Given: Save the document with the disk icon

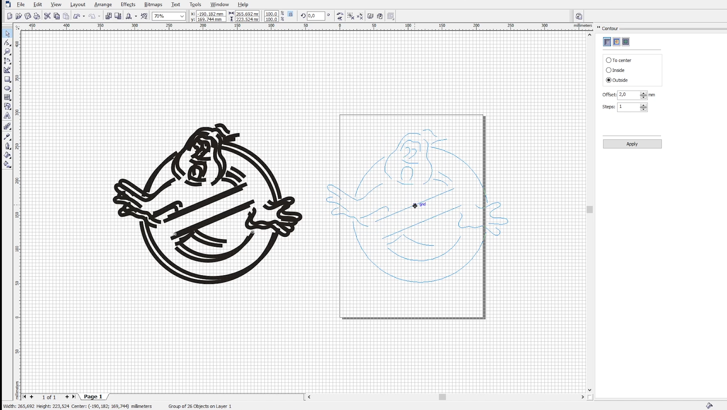Looking at the screenshot, I should (28, 16).
